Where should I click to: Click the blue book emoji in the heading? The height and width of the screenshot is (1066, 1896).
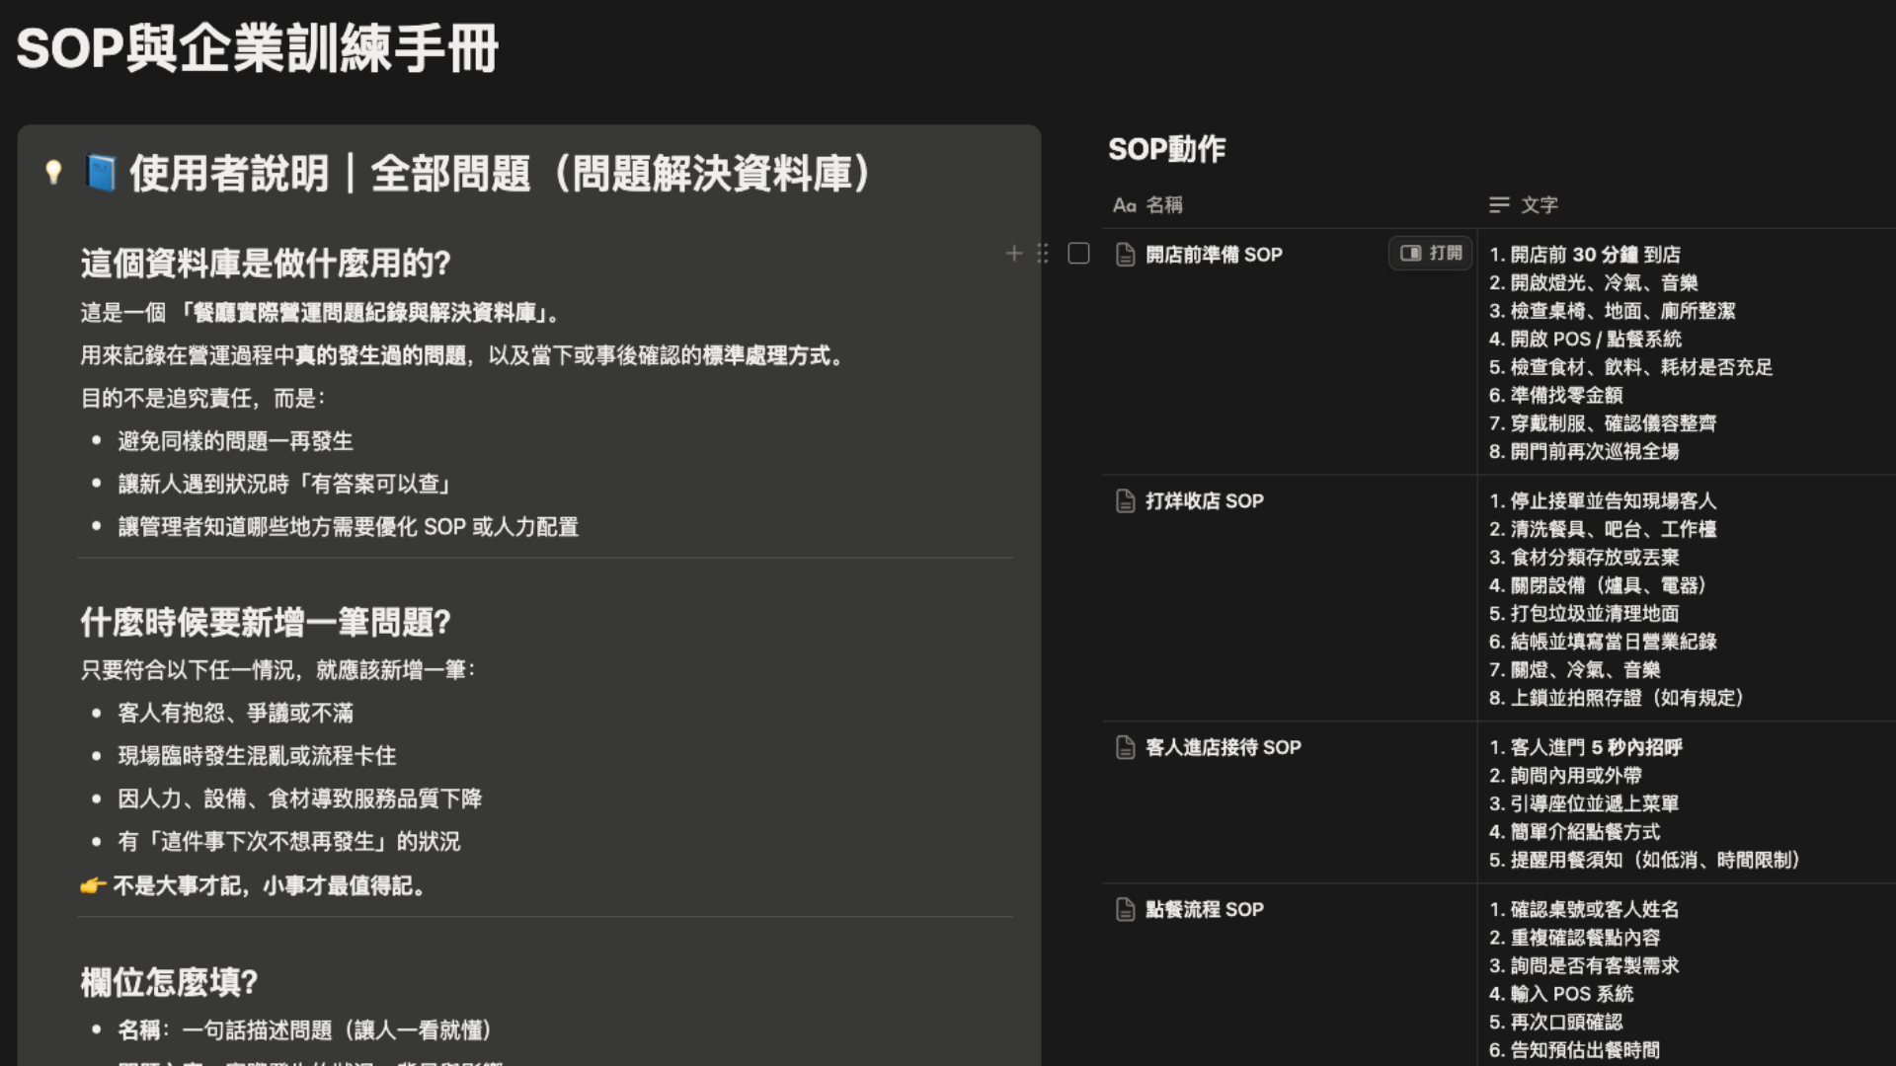101,173
